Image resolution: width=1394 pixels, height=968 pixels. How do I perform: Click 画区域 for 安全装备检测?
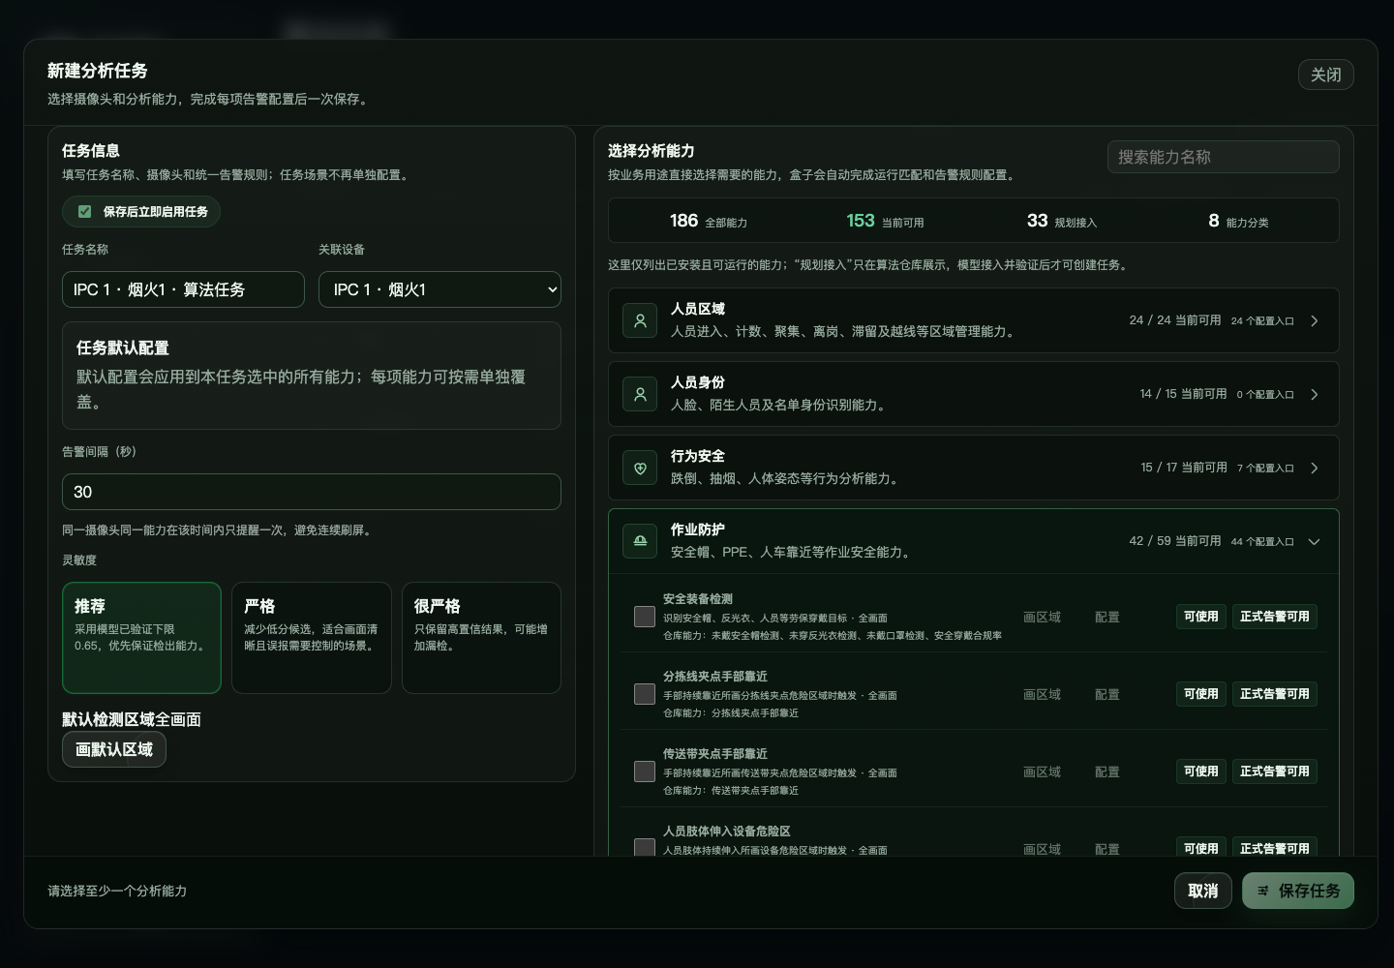click(1043, 617)
